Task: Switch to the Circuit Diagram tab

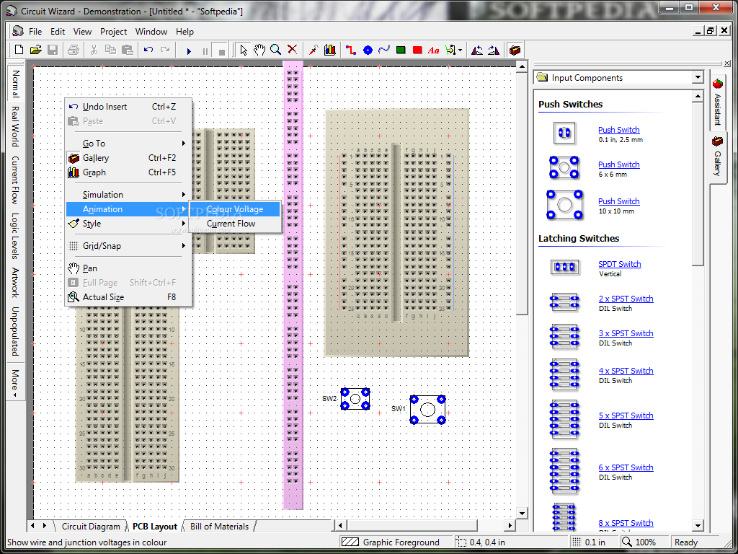Action: [91, 526]
